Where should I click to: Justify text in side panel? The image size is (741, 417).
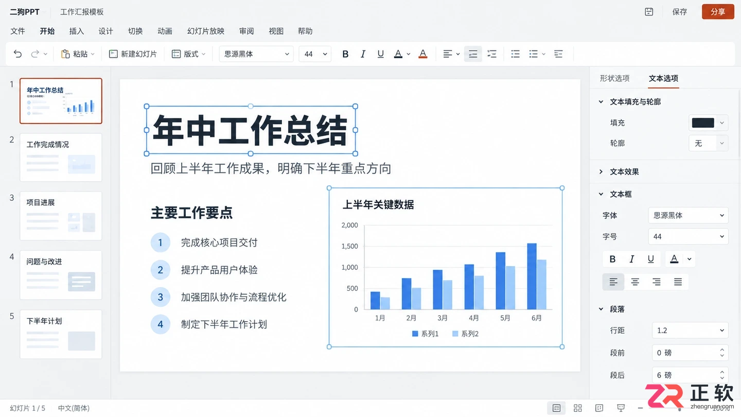(678, 282)
